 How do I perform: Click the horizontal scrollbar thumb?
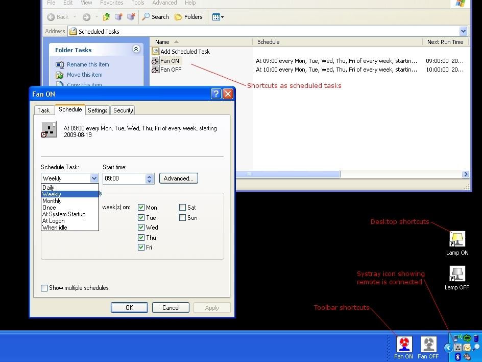[288, 174]
